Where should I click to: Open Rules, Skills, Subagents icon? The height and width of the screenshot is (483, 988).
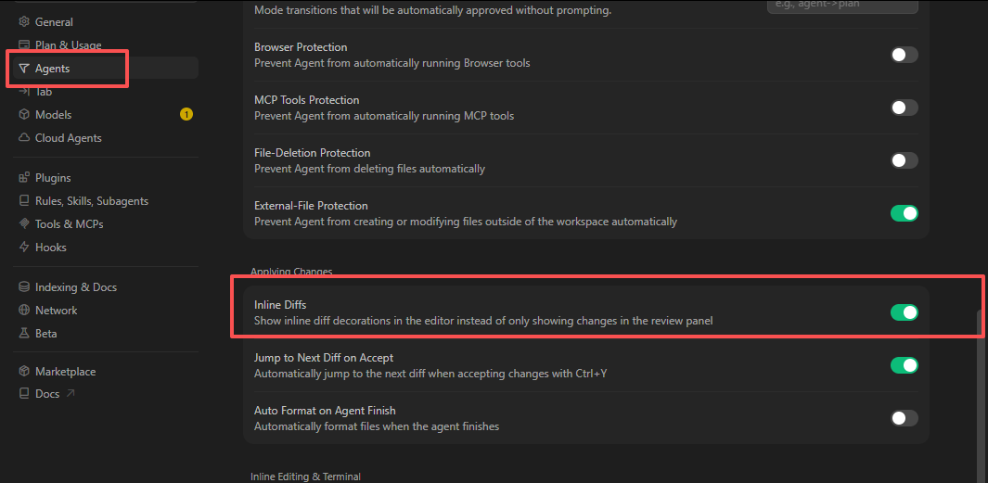(25, 201)
